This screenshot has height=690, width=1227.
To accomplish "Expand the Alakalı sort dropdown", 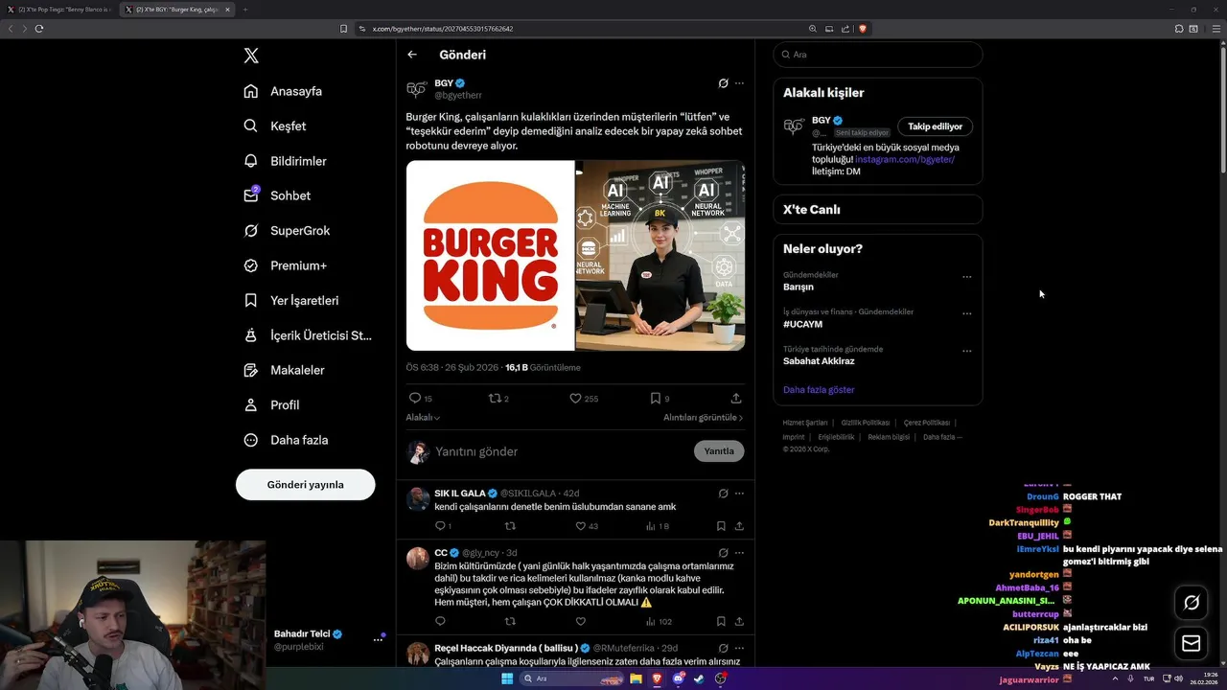I will (423, 418).
